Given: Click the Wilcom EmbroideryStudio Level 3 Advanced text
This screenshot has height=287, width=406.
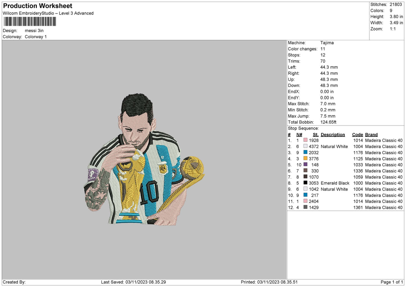Looking at the screenshot, I should point(48,13).
